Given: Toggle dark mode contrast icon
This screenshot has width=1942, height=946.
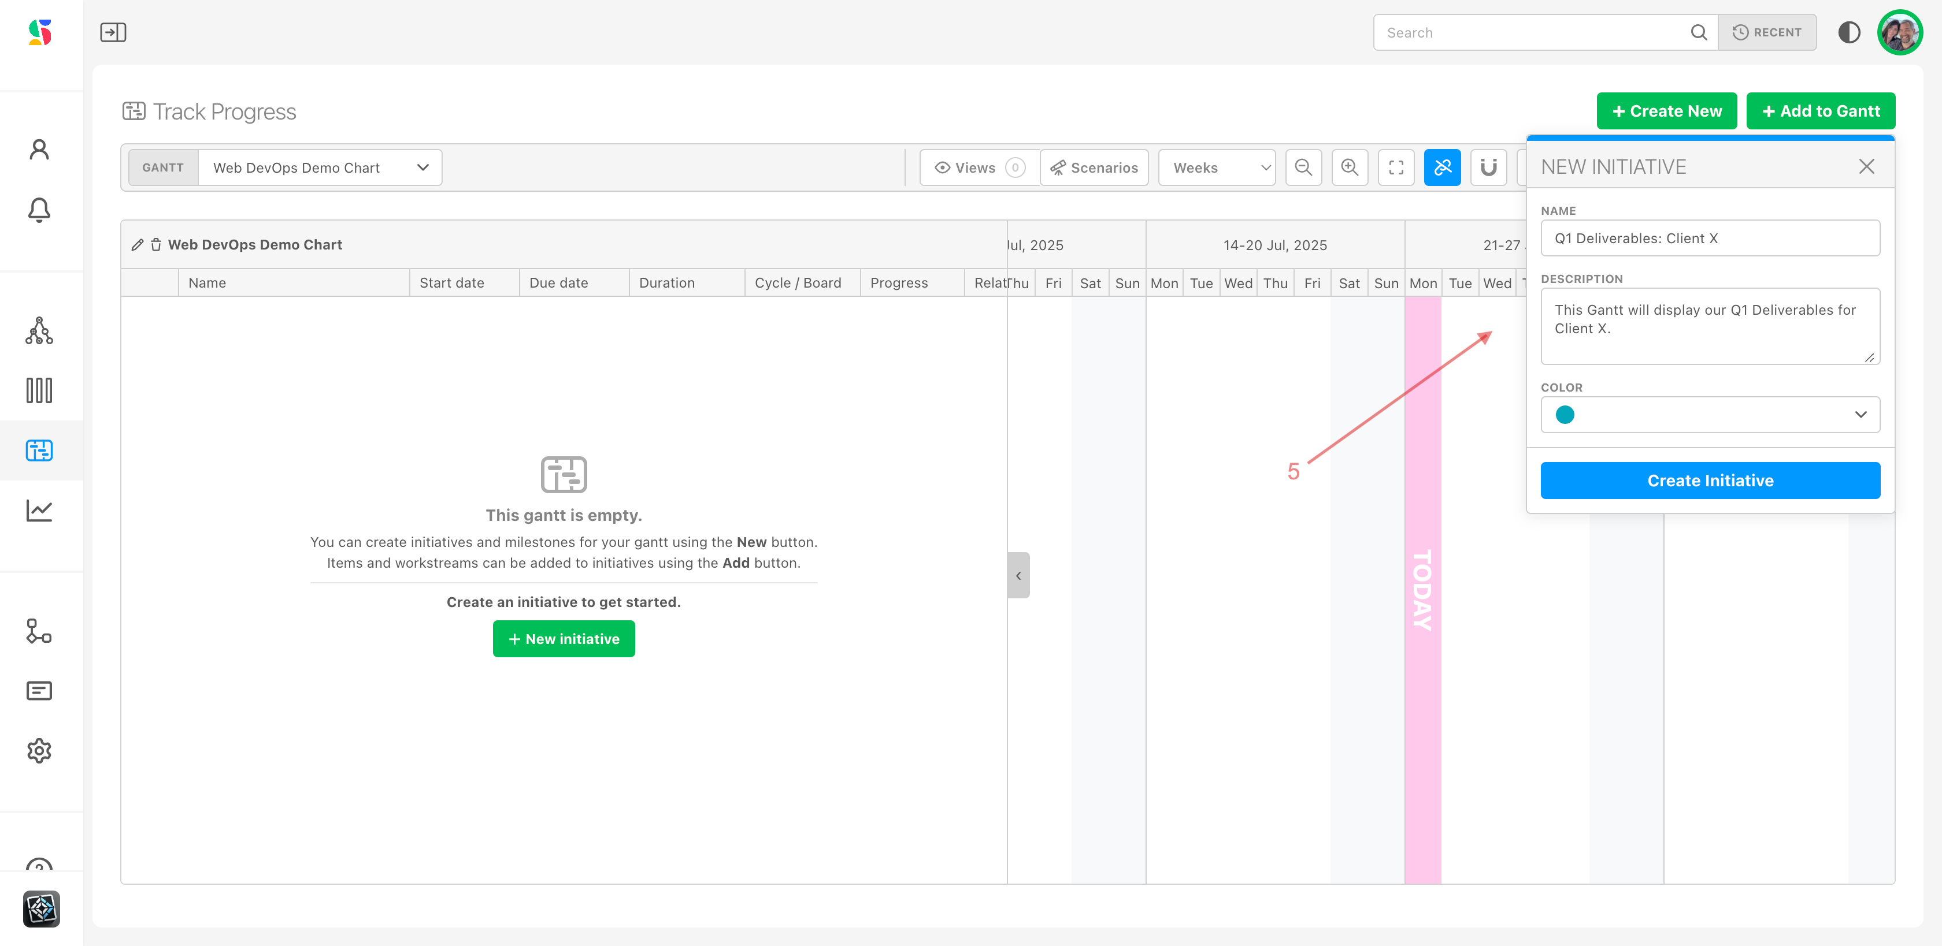Looking at the screenshot, I should tap(1848, 32).
